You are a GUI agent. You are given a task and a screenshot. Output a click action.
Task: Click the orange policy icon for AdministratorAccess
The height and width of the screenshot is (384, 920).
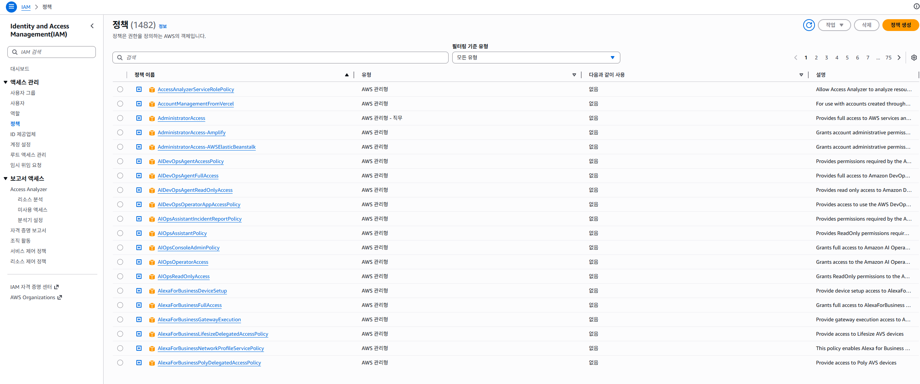pos(152,118)
